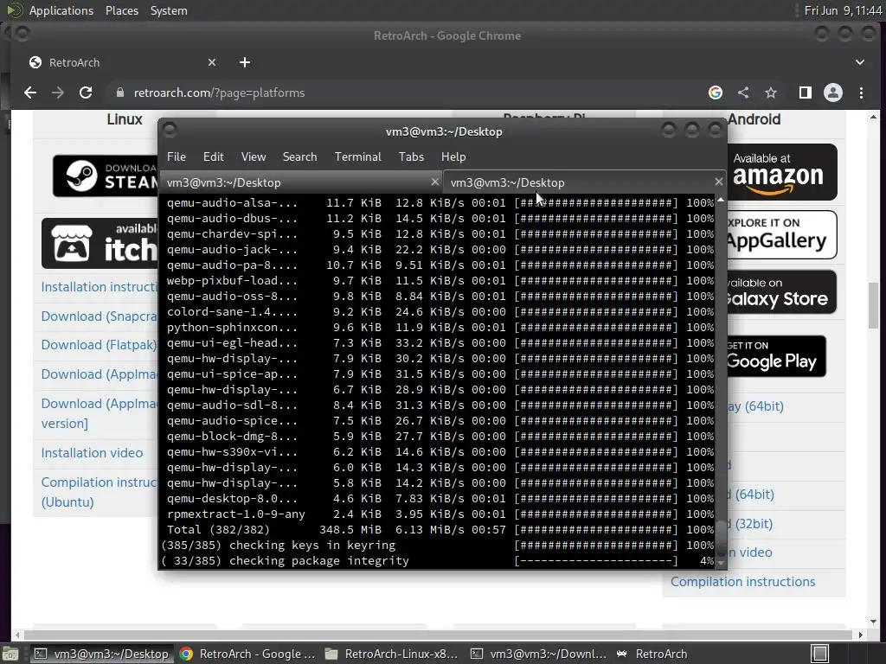Open Linux Installation video link

92,453
